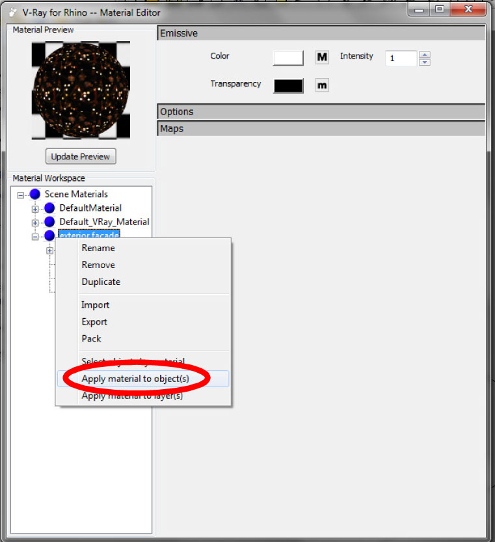Select the Default_VRay_Material tree item

(x=104, y=222)
